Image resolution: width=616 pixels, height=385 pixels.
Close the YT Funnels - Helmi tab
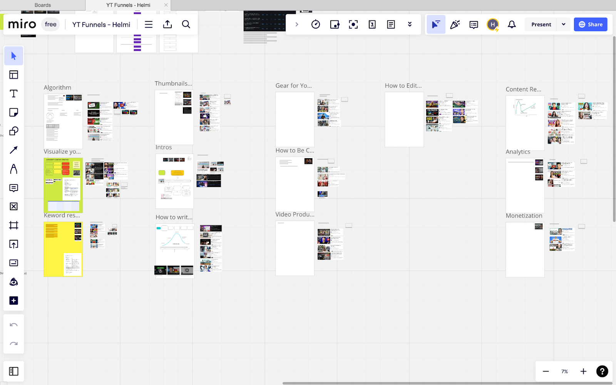pos(166,5)
